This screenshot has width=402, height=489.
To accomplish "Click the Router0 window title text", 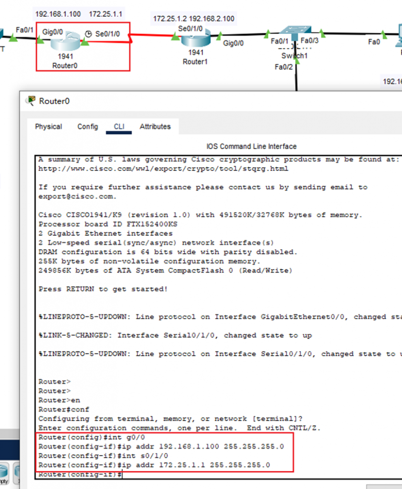I will click(x=54, y=101).
